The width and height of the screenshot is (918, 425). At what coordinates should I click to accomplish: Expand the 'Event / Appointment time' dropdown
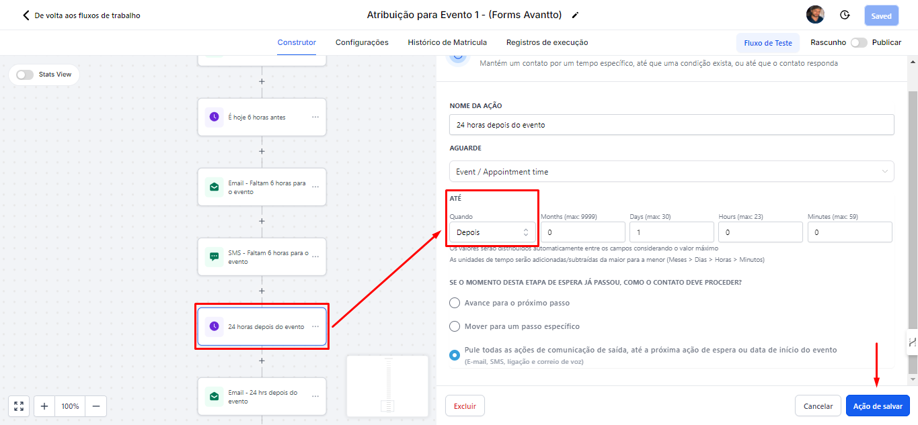pos(671,172)
